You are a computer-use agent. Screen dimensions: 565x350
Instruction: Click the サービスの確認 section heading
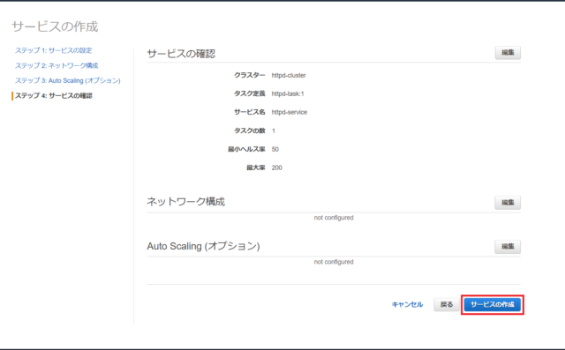coord(181,54)
